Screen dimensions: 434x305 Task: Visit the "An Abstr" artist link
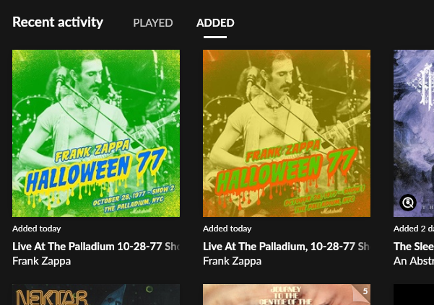pos(414,261)
